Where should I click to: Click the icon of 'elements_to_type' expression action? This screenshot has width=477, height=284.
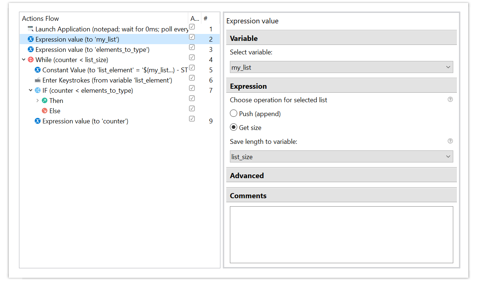31,49
